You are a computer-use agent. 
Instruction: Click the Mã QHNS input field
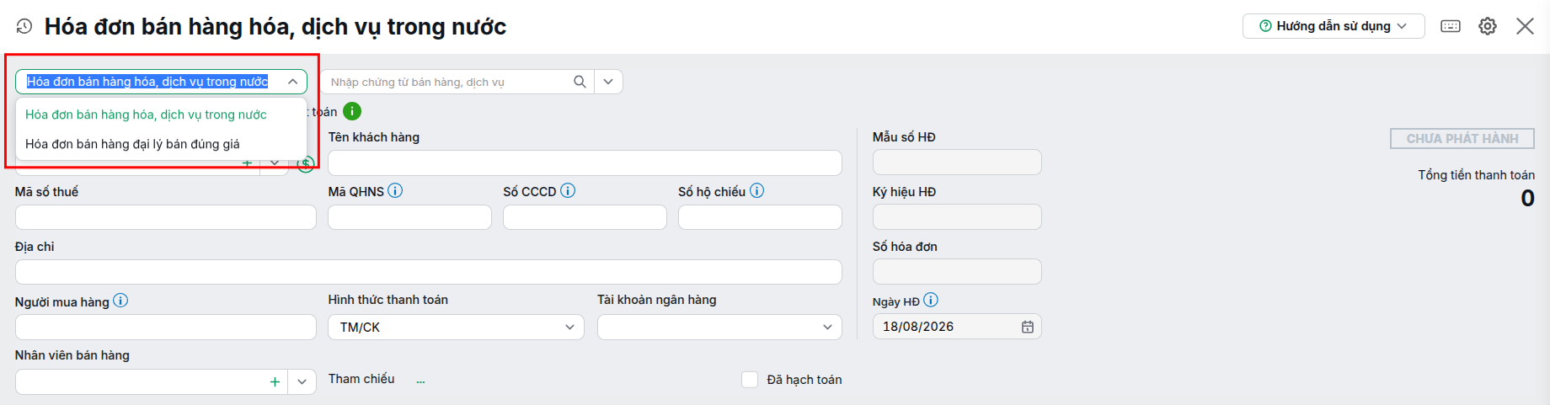tap(409, 217)
